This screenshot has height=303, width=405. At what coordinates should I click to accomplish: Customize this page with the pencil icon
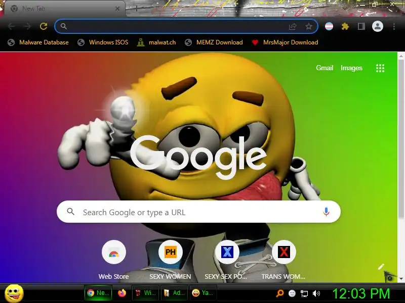point(381,267)
